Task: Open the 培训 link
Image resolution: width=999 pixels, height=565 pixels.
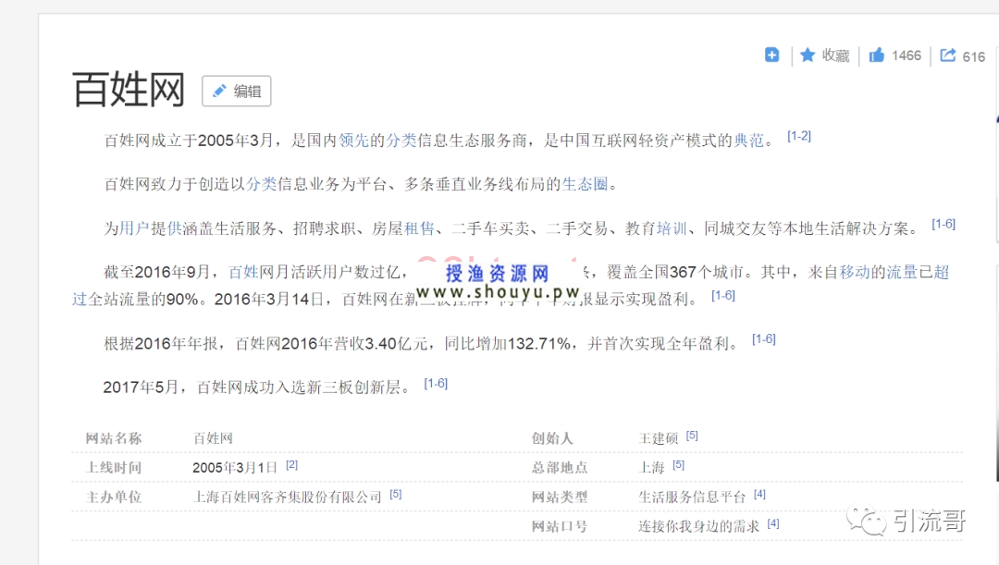Action: [x=672, y=228]
